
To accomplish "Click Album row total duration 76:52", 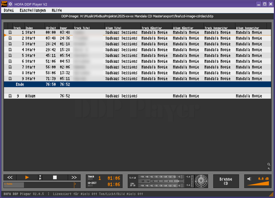I will pyautogui.click(x=65, y=96).
